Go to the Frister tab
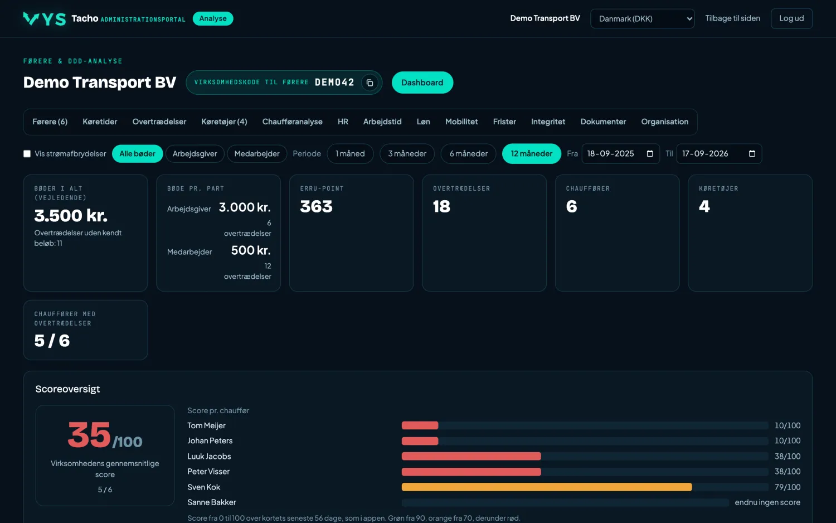The height and width of the screenshot is (523, 836). tap(504, 122)
